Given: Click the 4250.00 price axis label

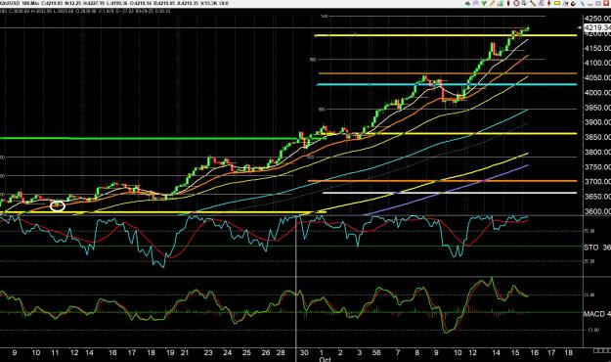Looking at the screenshot, I should (597, 18).
